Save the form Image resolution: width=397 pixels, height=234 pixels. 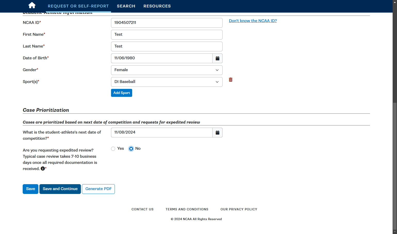(x=30, y=189)
